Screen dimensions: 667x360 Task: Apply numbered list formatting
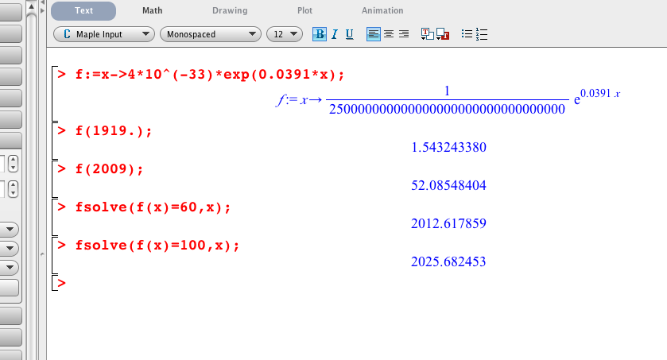click(481, 34)
